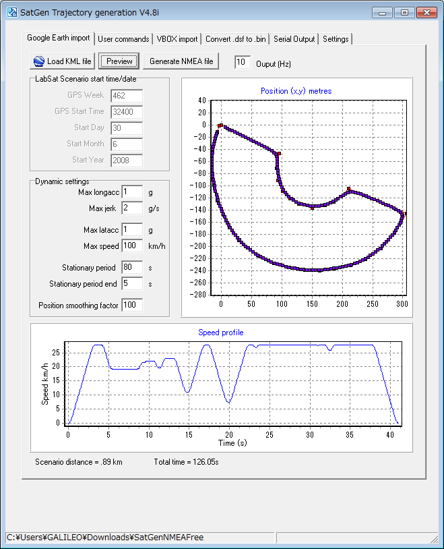This screenshot has width=444, height=549.
Task: Maximize the SatGen window
Action: pyautogui.click(x=404, y=13)
